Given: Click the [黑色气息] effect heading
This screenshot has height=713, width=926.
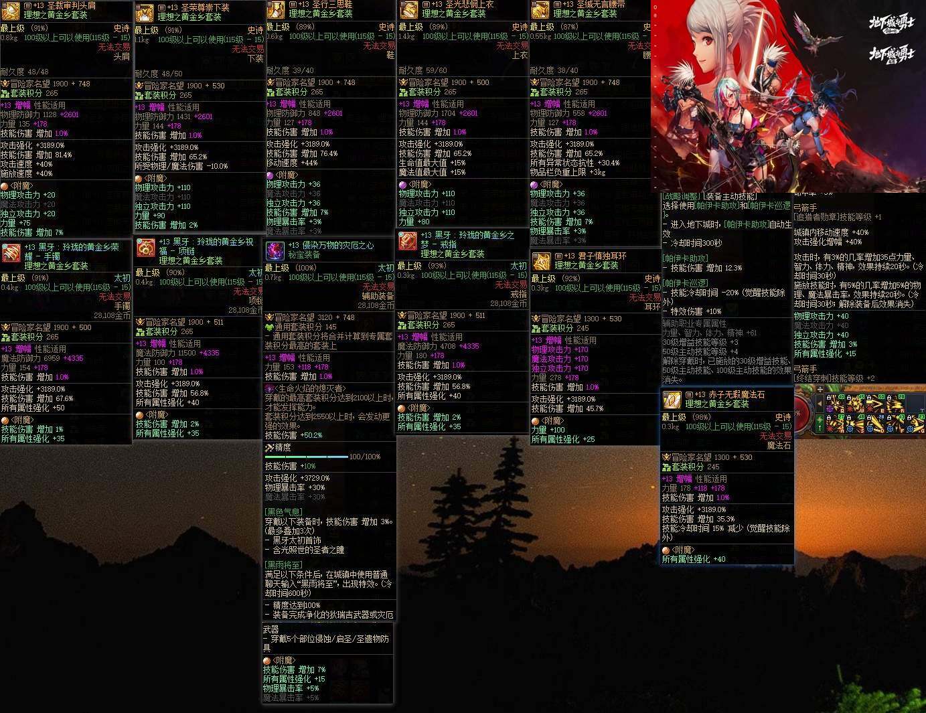Looking at the screenshot, I should 285,511.
